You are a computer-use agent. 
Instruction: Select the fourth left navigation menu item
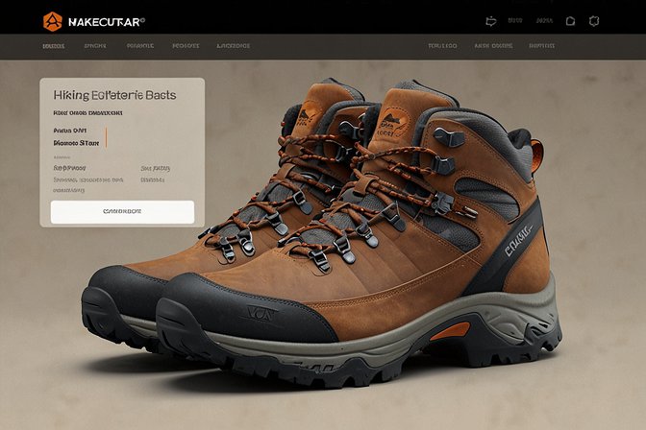point(185,45)
